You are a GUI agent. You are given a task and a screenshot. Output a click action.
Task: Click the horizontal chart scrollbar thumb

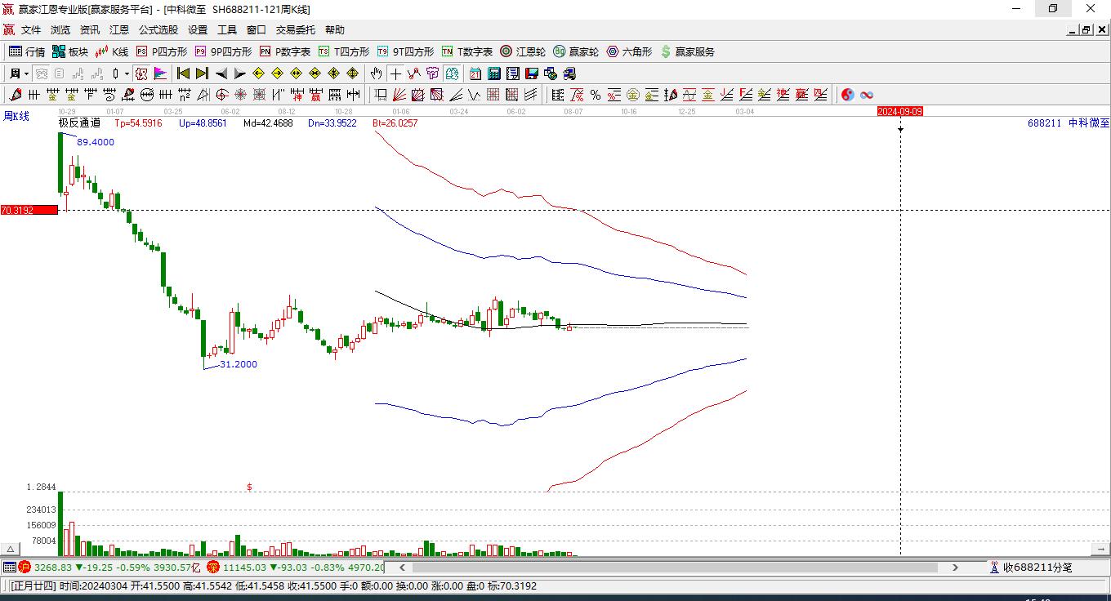[x=675, y=567]
